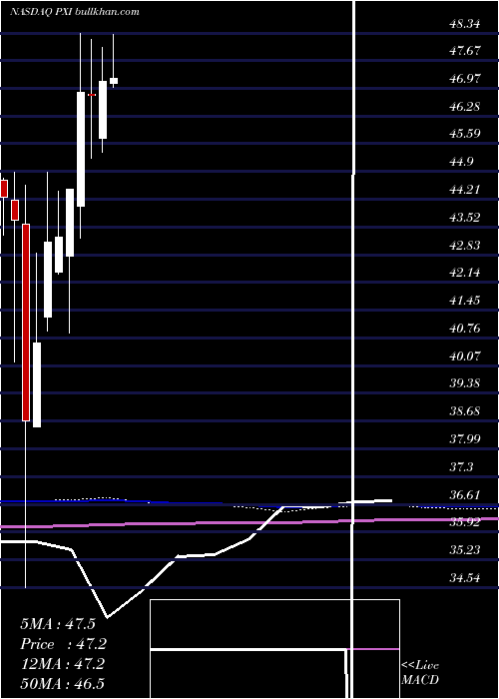This screenshot has width=499, height=699.
Task: Click the 40.76 price axis label
Action: coord(465,329)
